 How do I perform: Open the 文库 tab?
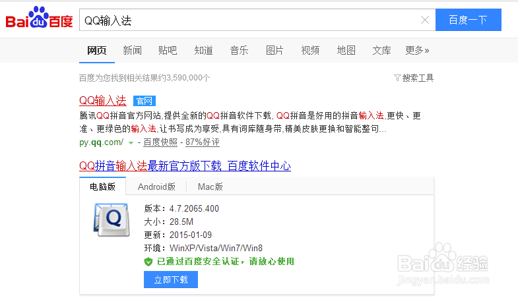coord(381,51)
